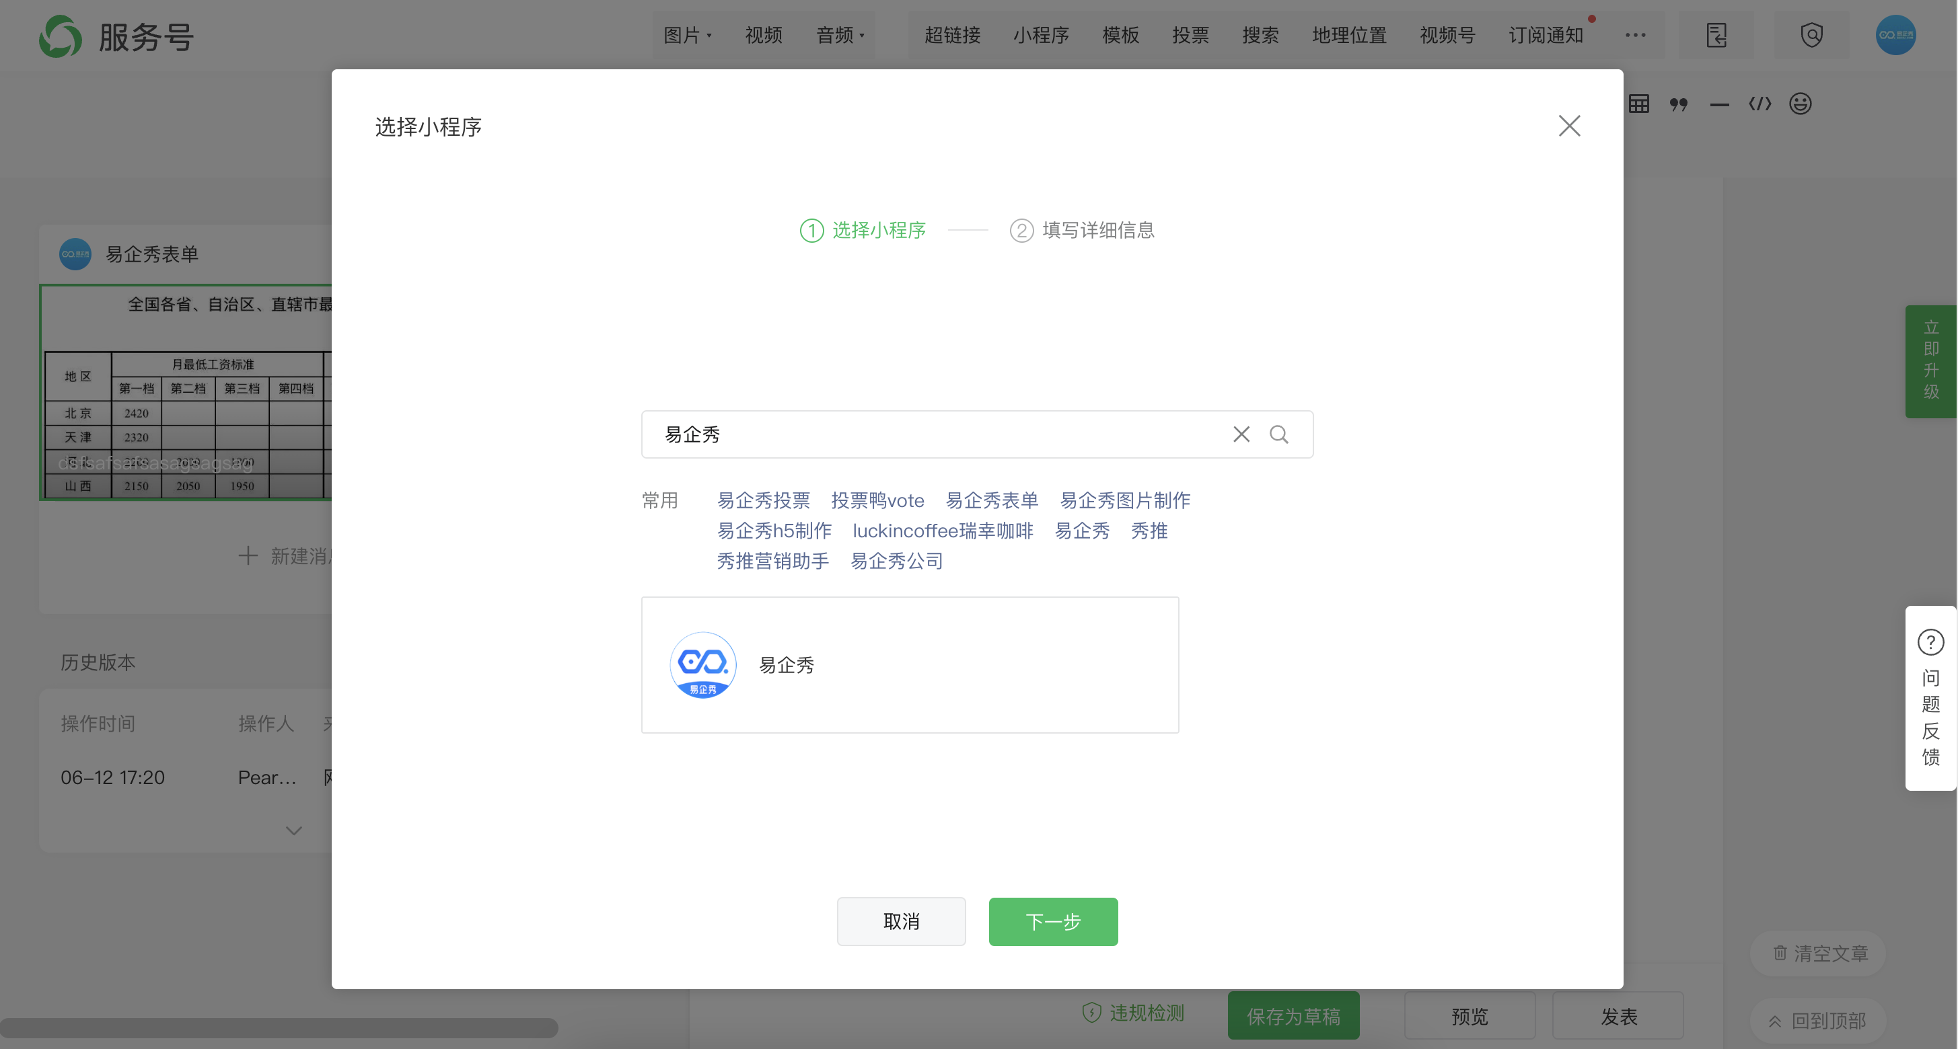Image resolution: width=1958 pixels, height=1049 pixels.
Task: Choose the 易企秀 frequent link
Action: click(x=1083, y=531)
